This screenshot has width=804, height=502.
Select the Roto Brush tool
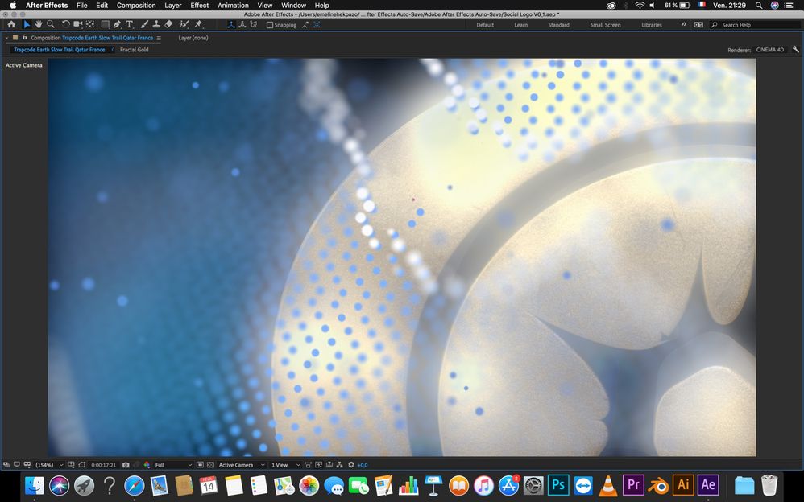point(184,24)
